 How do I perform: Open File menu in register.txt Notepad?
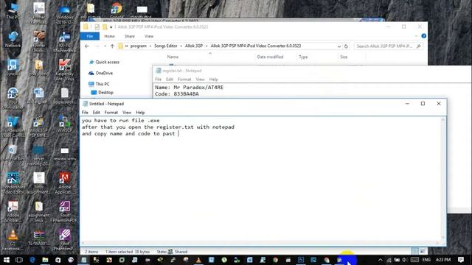[x=158, y=79]
